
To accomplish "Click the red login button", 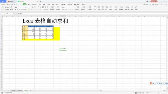I will (x=154, y=1).
